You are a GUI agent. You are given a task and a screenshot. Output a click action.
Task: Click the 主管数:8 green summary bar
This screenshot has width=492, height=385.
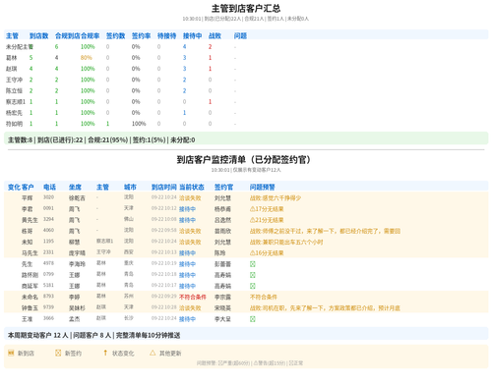pos(246,138)
